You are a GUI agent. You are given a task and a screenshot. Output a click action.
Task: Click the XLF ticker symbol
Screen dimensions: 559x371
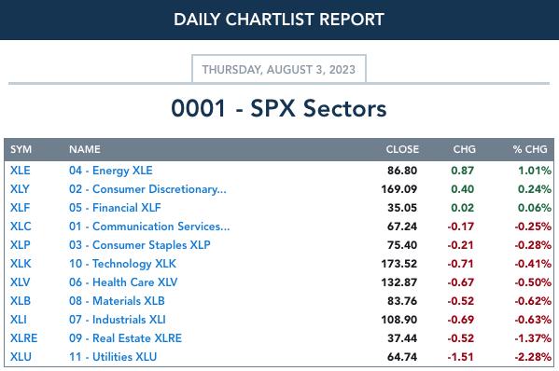click(x=20, y=208)
